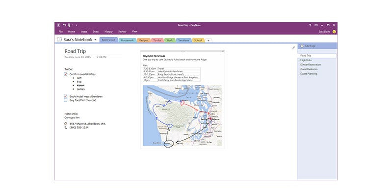Click the Ruby Beach (Picnic here?) cell

(179, 74)
